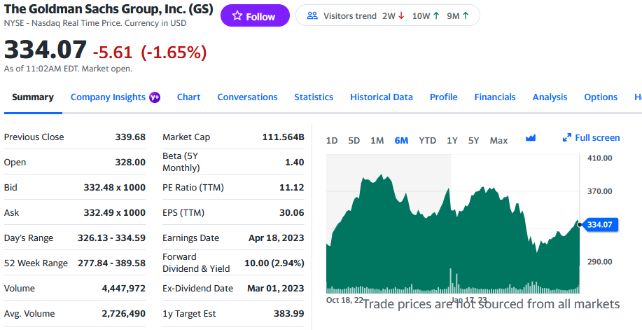Viewport: 642px width, 330px height.
Task: Click EPS (TTM) value 30.06
Action: [291, 213]
